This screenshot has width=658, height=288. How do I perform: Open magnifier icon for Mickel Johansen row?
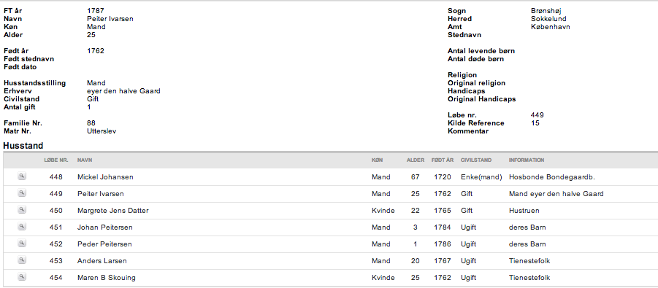[x=22, y=176]
